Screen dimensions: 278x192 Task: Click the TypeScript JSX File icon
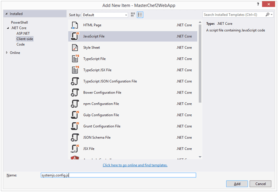tap(75, 70)
